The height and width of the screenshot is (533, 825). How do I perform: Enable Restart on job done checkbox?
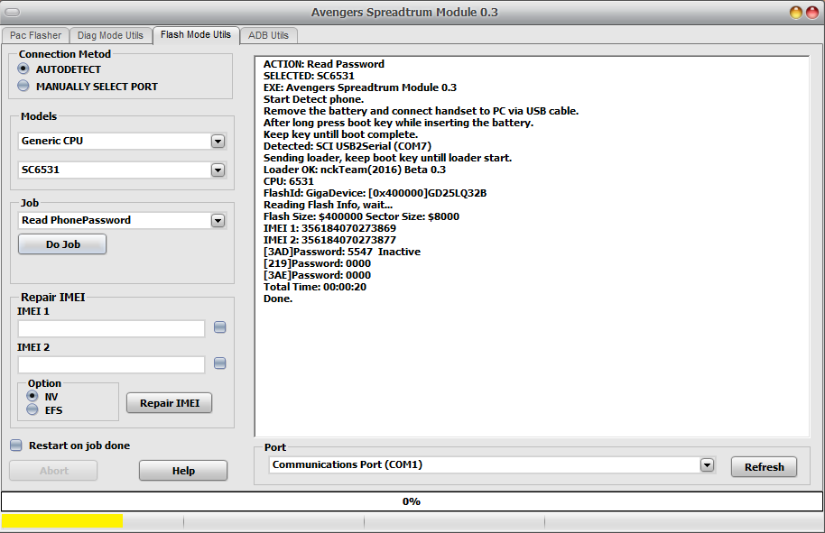(x=16, y=446)
